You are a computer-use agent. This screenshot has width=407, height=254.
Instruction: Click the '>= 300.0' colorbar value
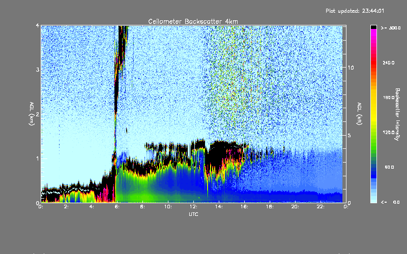(391, 28)
